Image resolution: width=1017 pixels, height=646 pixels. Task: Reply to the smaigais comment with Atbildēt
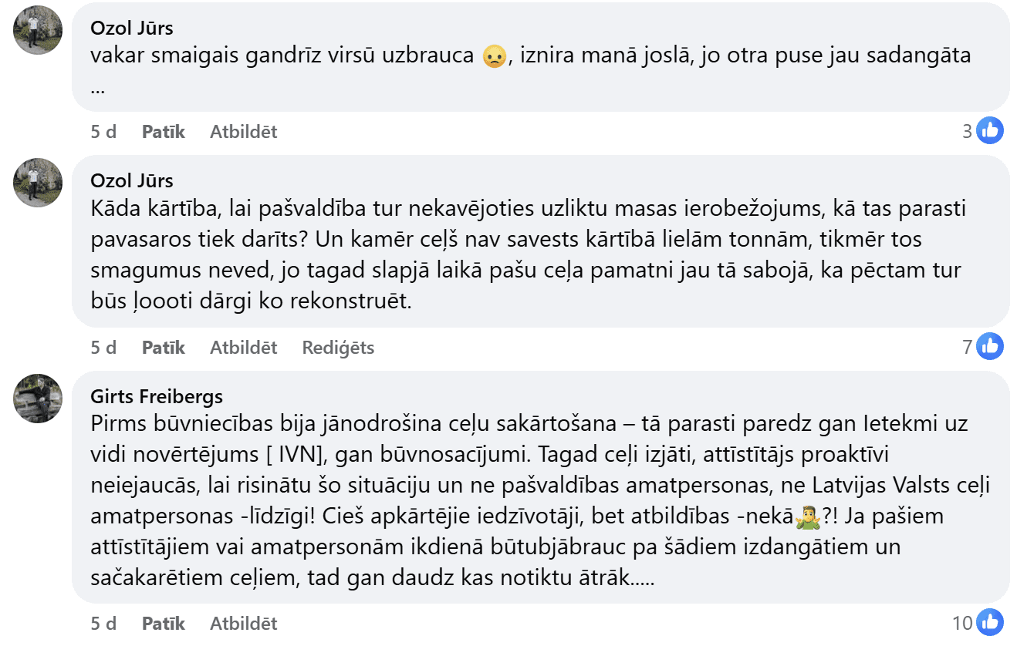click(243, 132)
